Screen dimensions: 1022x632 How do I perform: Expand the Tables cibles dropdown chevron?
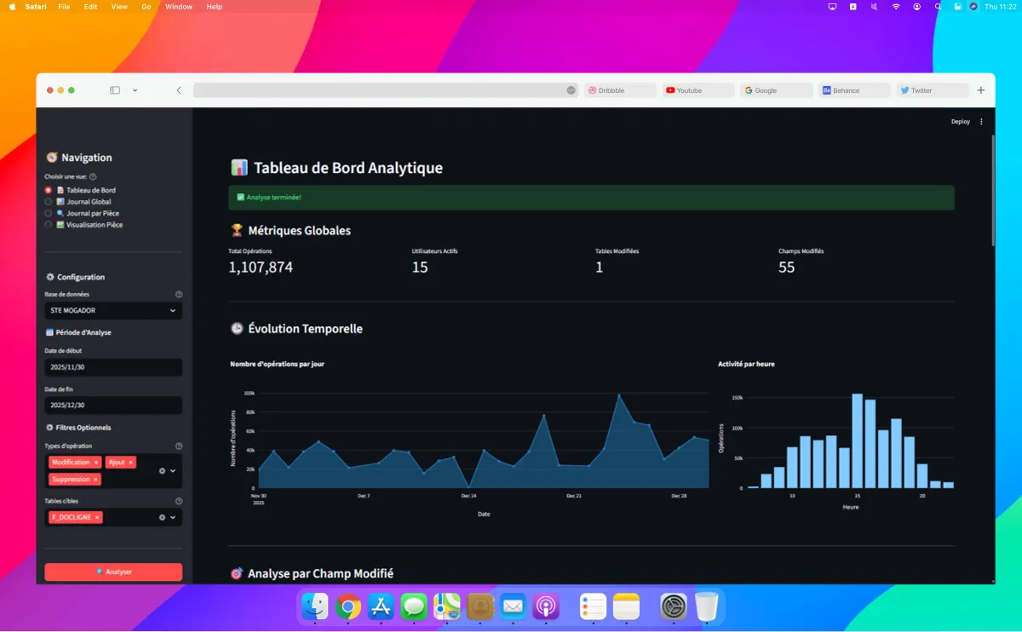pyautogui.click(x=175, y=516)
